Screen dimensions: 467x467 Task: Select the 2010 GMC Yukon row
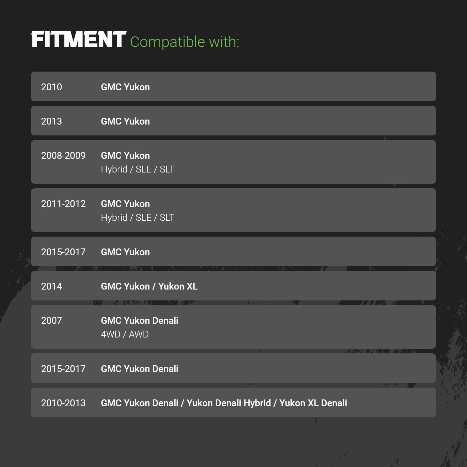pos(233,87)
